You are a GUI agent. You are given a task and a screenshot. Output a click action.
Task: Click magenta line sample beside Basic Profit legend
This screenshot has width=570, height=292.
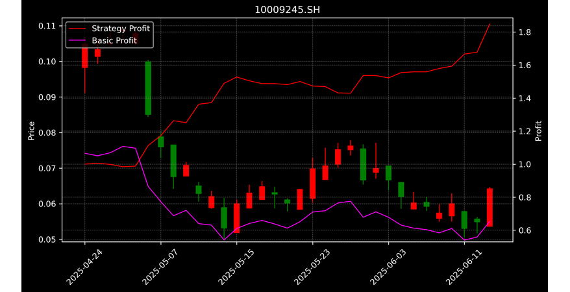click(x=79, y=41)
